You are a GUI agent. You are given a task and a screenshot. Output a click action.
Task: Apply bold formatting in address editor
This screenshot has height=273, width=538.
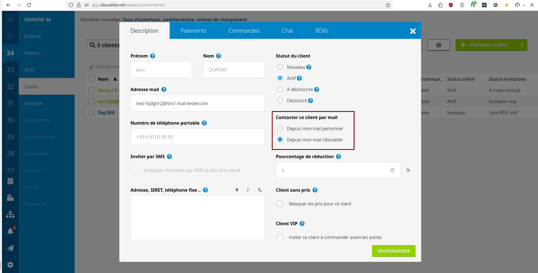(237, 190)
